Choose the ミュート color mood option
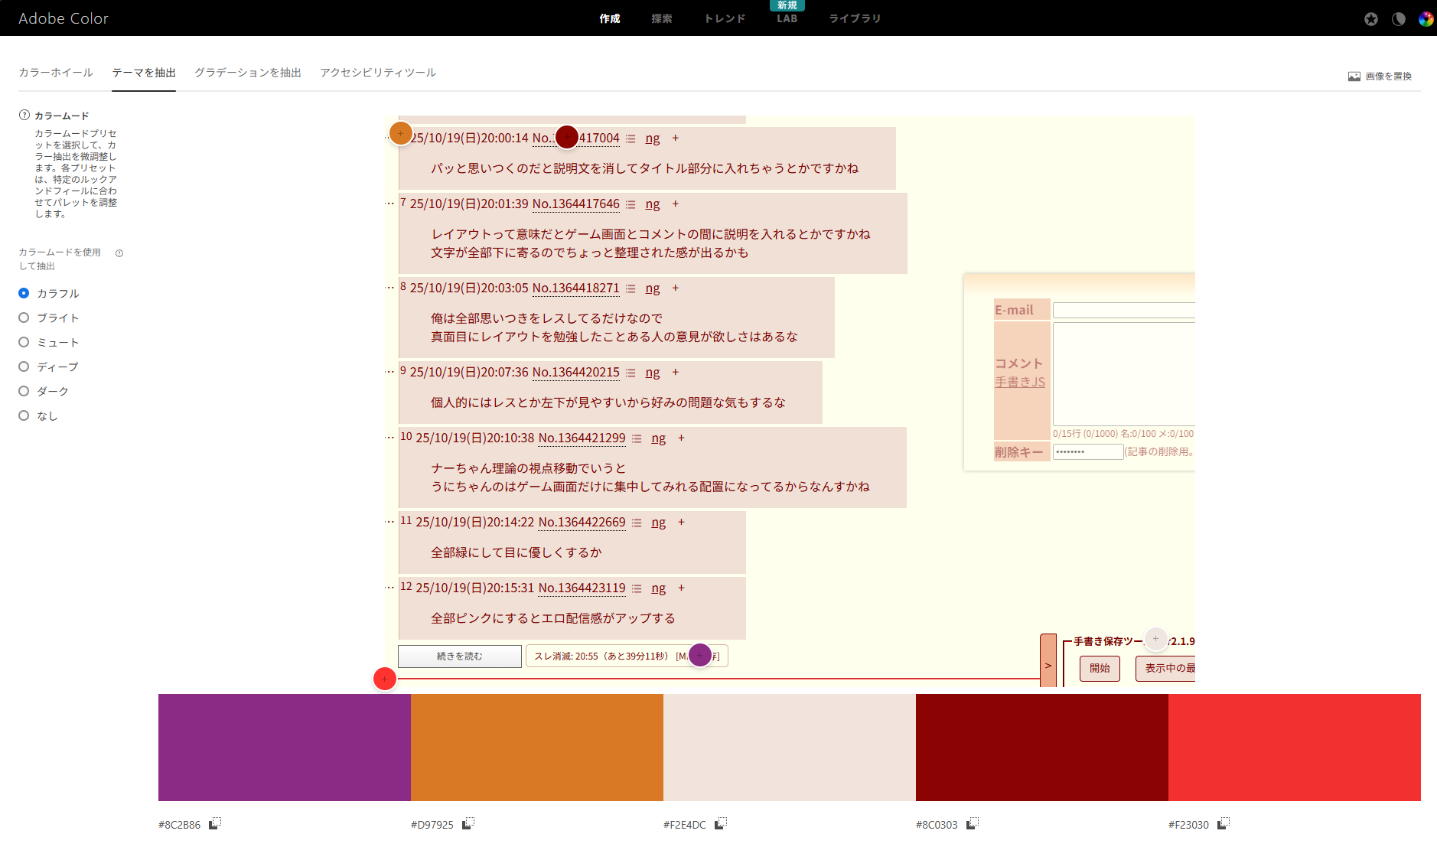Image resolution: width=1437 pixels, height=847 pixels. (24, 342)
